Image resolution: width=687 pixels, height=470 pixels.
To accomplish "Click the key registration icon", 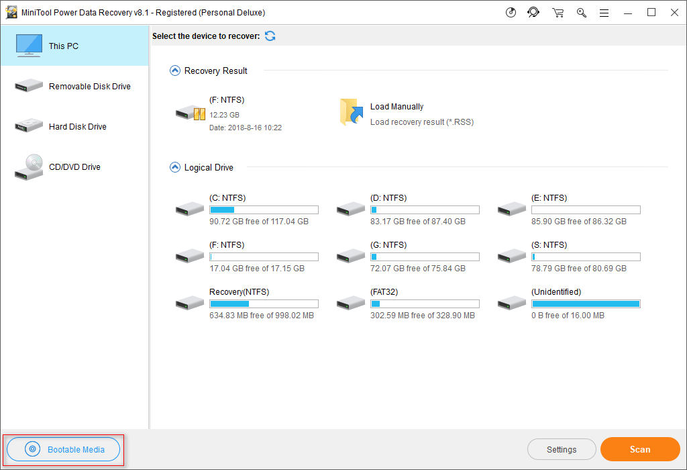I will pos(582,13).
